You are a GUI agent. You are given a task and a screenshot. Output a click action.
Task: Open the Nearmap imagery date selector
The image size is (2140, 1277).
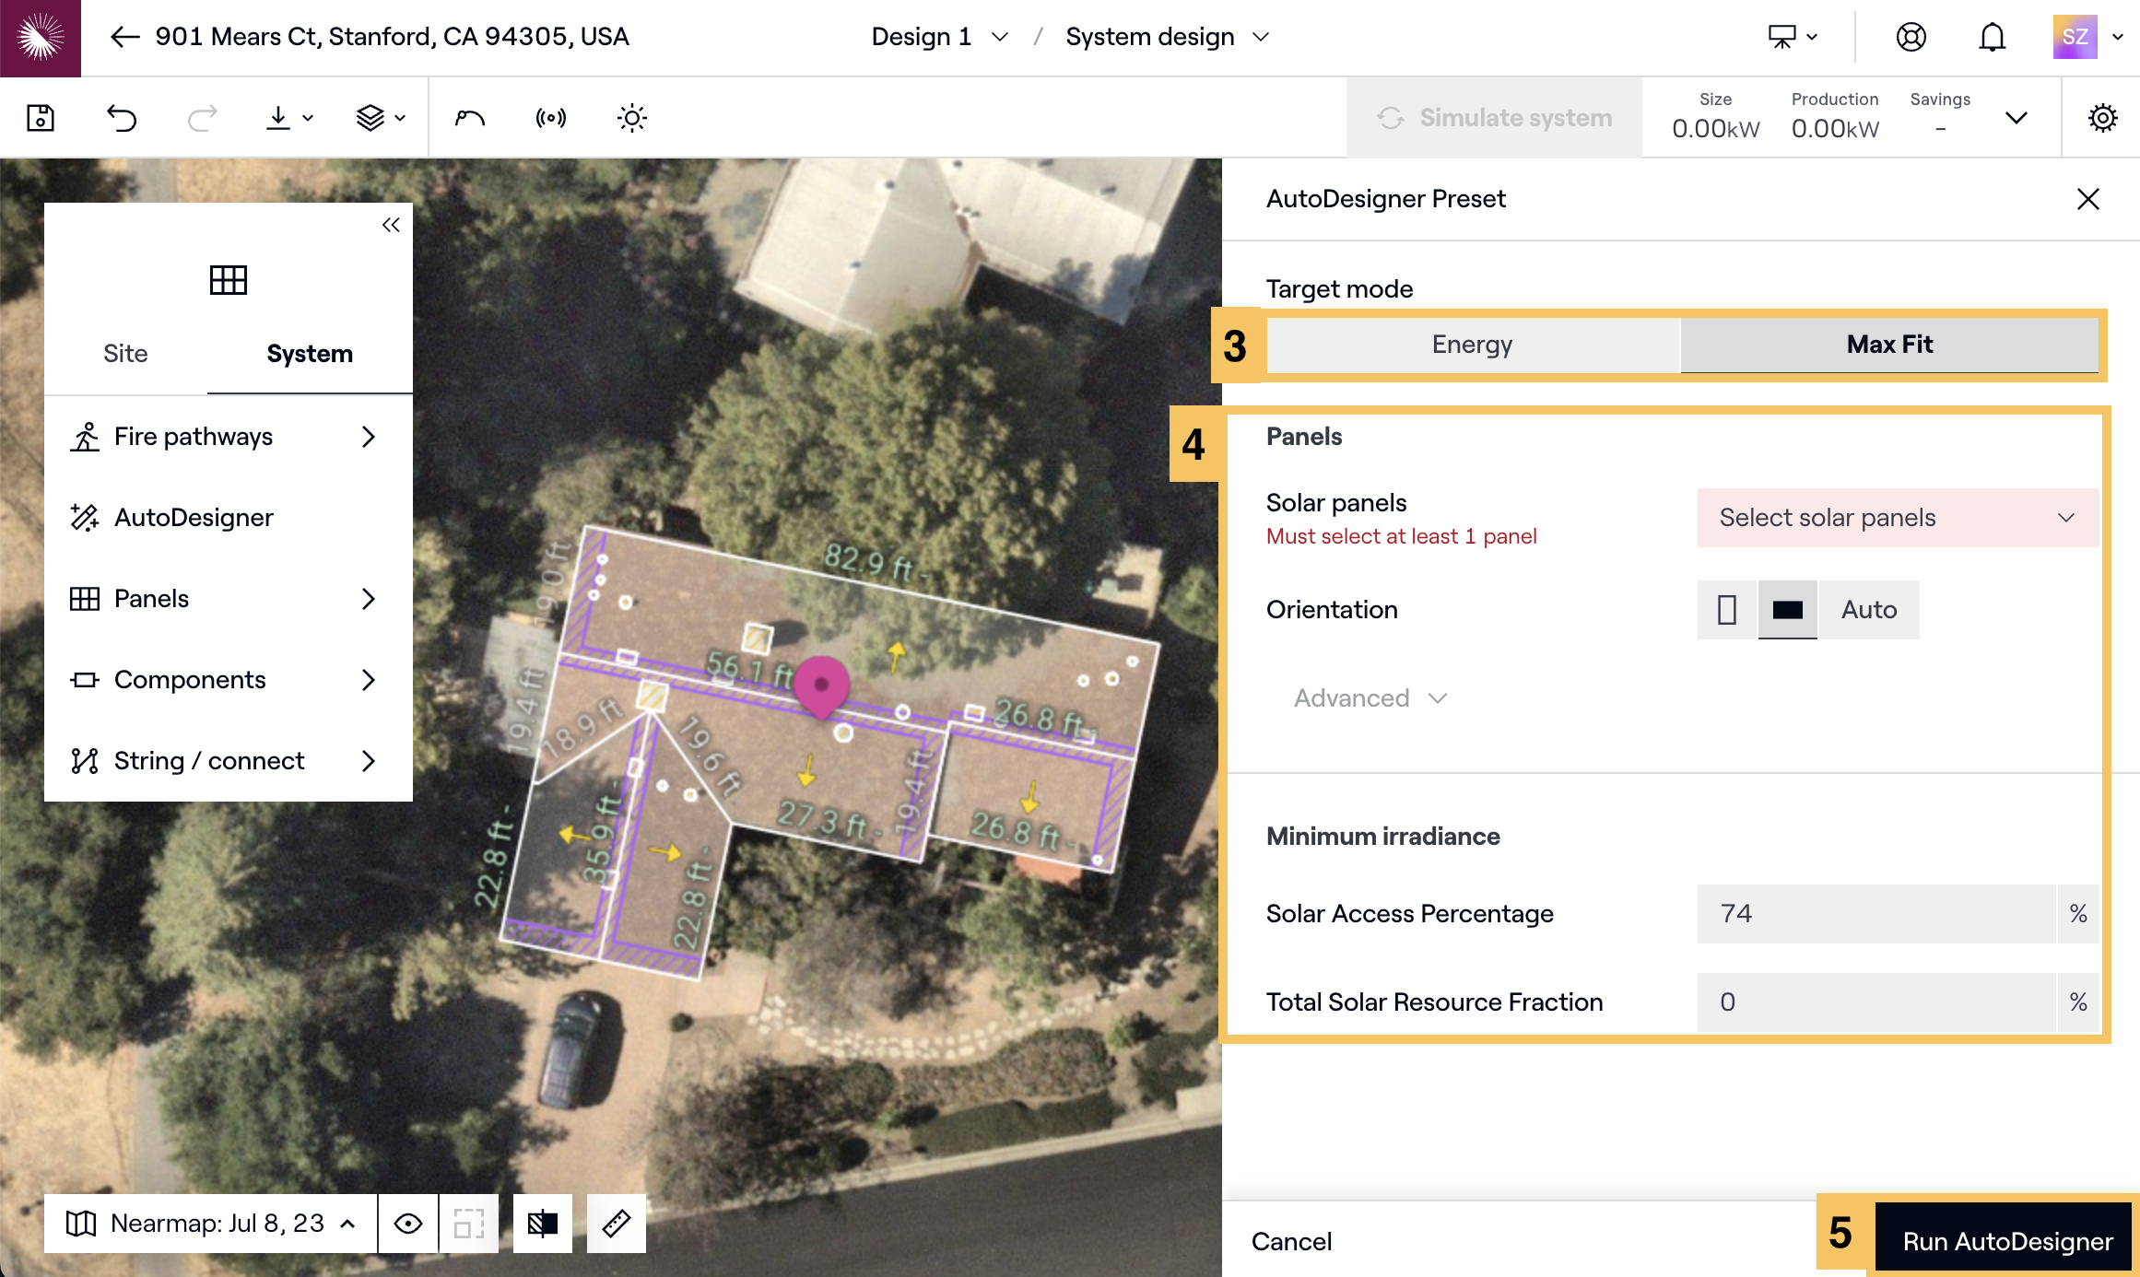coord(211,1224)
